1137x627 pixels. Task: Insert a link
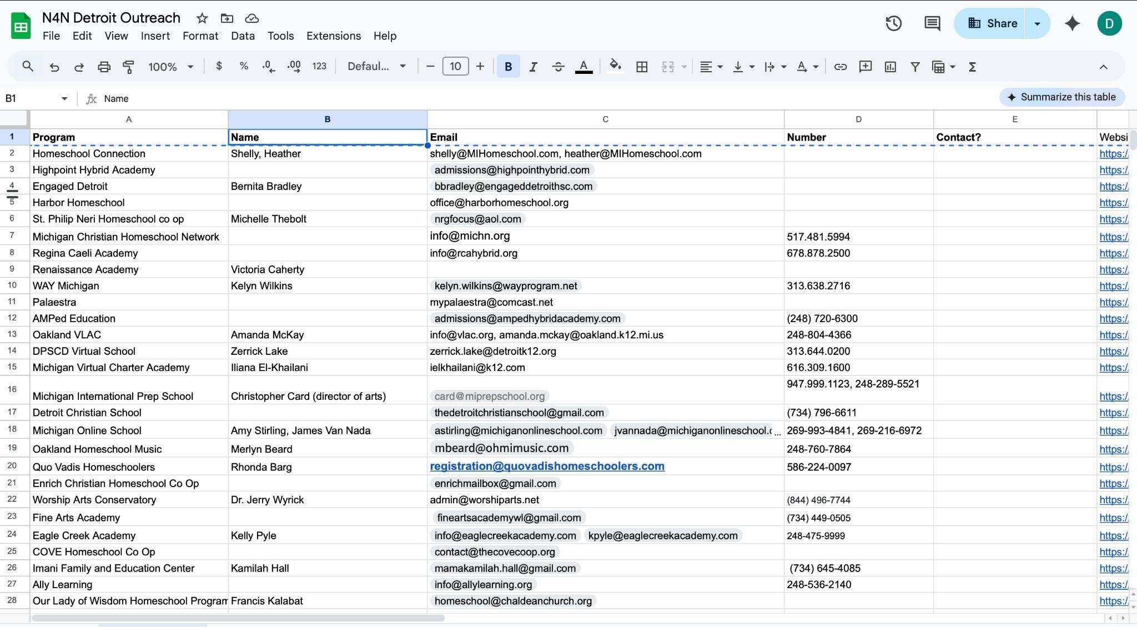[x=841, y=67]
